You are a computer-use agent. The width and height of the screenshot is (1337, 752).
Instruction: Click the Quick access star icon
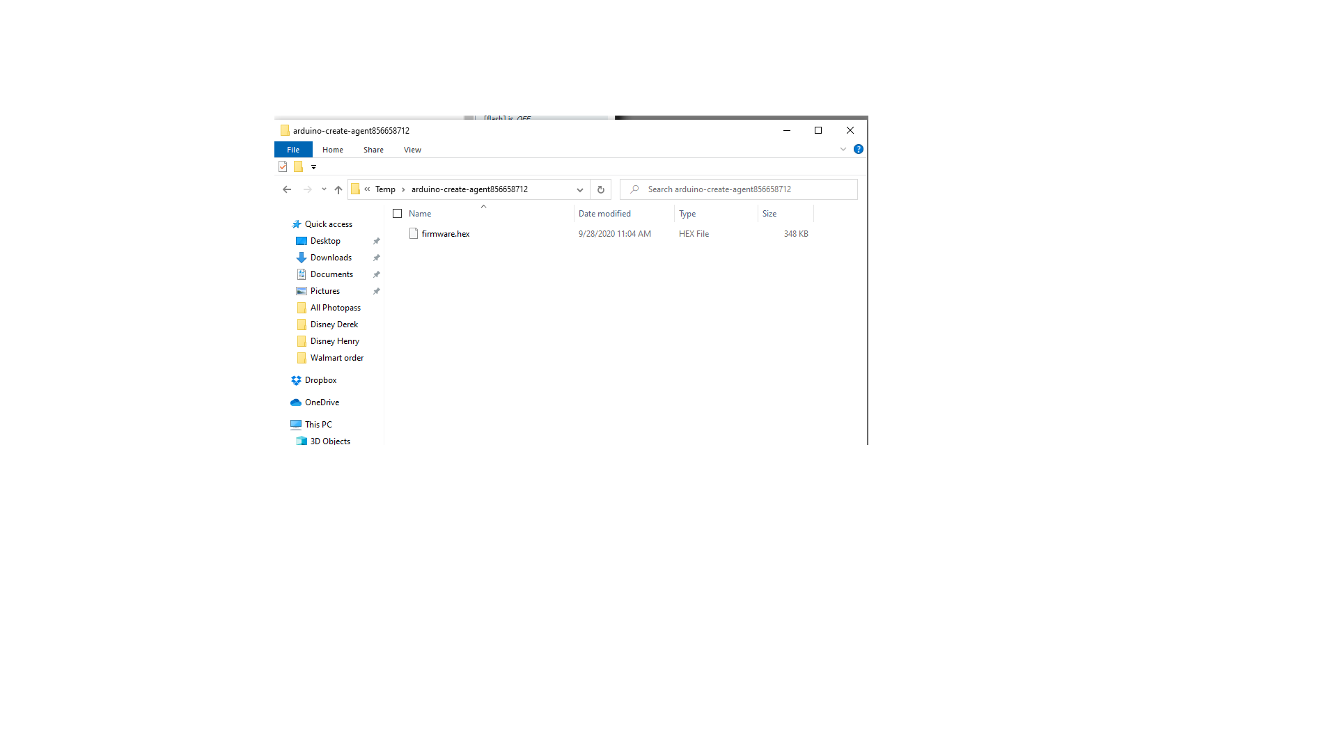pos(297,224)
